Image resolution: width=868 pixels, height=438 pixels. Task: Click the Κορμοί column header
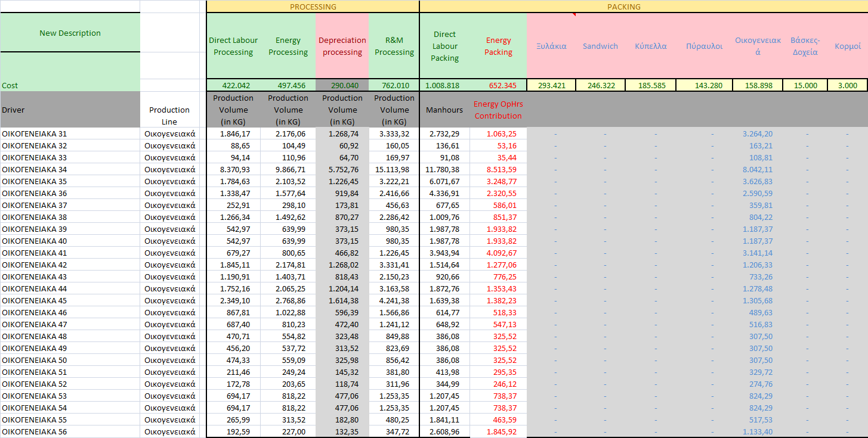[848, 46]
